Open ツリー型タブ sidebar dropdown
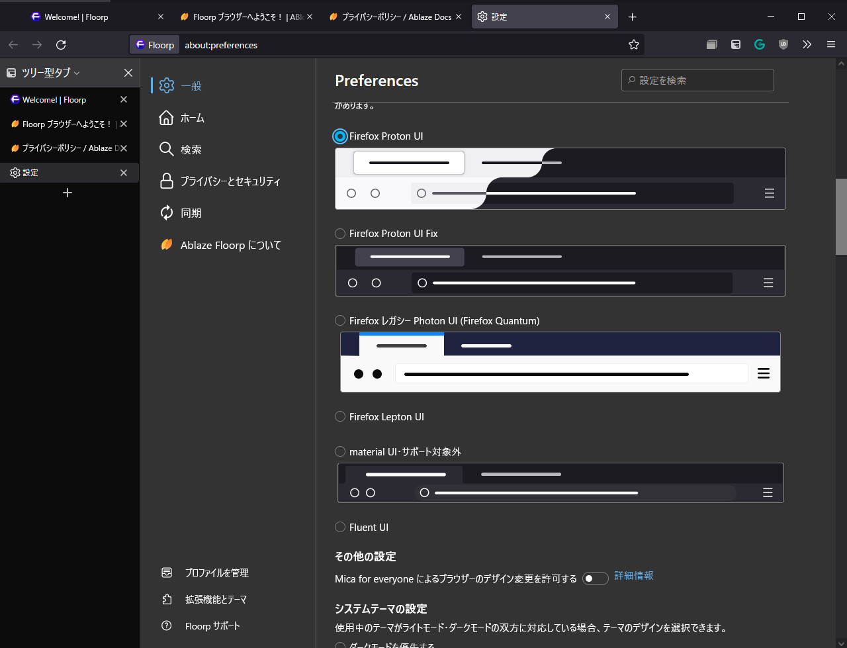This screenshot has height=648, width=847. click(50, 73)
